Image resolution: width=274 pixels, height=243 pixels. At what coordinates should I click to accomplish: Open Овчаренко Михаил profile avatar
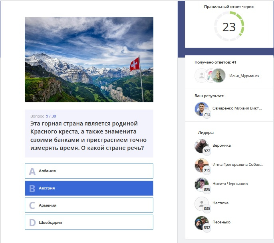(x=201, y=109)
